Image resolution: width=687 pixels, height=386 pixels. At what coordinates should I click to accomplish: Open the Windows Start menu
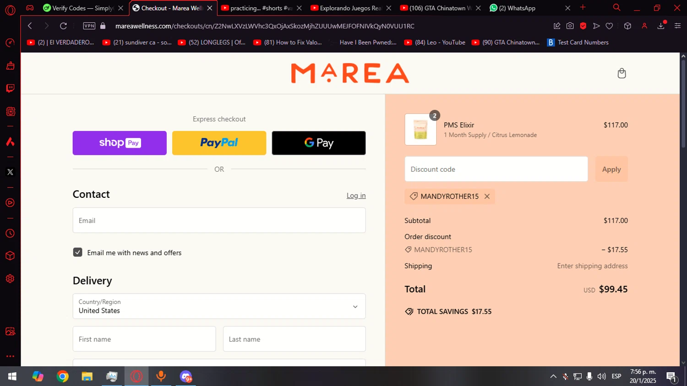point(12,376)
